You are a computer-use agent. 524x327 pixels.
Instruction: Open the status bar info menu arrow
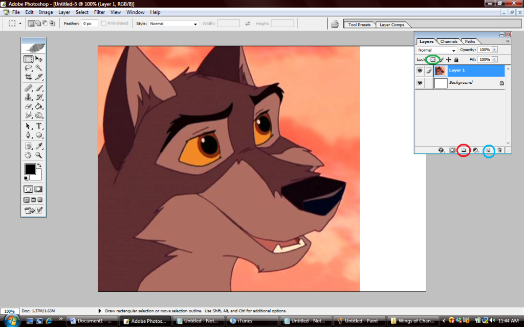[100, 311]
